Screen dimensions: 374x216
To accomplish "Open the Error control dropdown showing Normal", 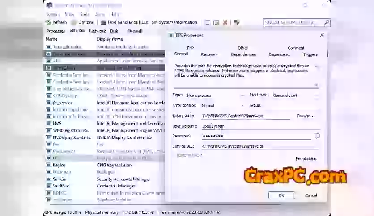I will [x=223, y=105].
